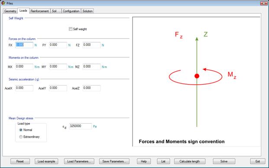
Task: Click the MX moment input field
Action: (24, 67)
